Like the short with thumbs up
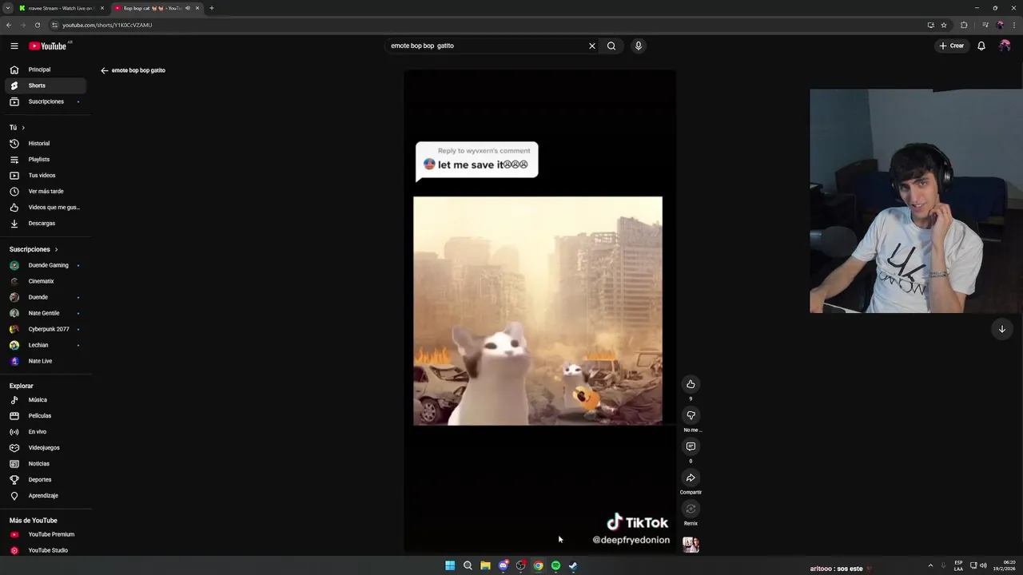Image resolution: width=1023 pixels, height=575 pixels. click(x=691, y=384)
